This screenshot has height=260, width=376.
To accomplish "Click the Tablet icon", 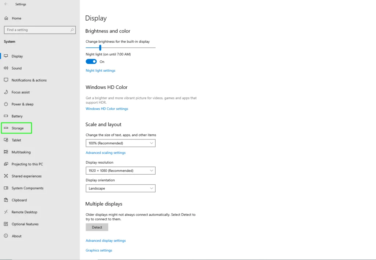I will click(x=6, y=140).
